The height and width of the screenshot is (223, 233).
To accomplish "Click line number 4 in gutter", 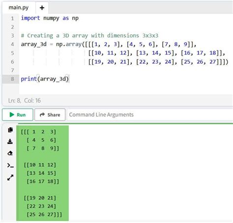I will click(x=12, y=44).
